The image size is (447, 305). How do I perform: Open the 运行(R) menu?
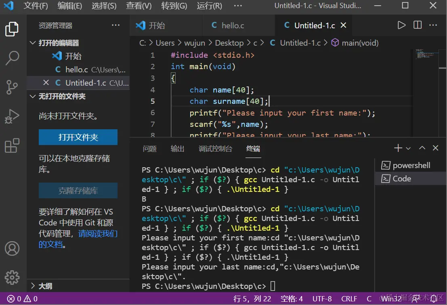[209, 6]
